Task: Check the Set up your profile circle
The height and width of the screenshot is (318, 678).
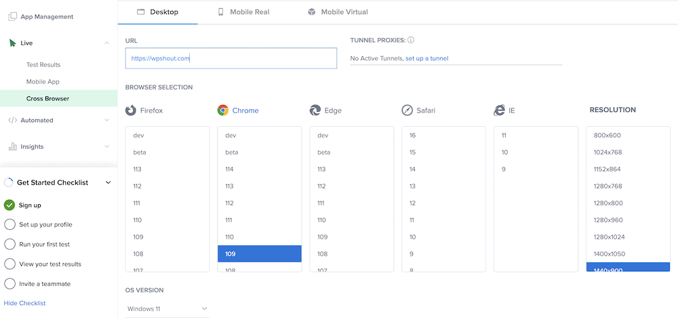Action: pyautogui.click(x=9, y=224)
